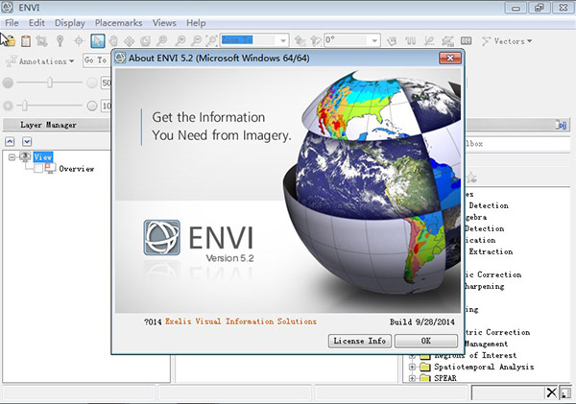Click the status bar text field
The image size is (576, 404).
(508, 392)
